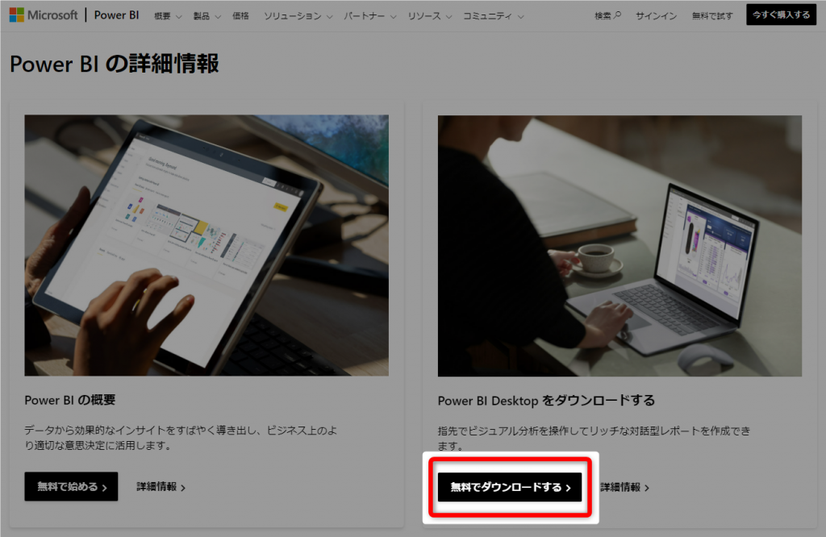Click the 無料でダウンロードする button
Image resolution: width=826 pixels, height=537 pixels.
(x=510, y=487)
